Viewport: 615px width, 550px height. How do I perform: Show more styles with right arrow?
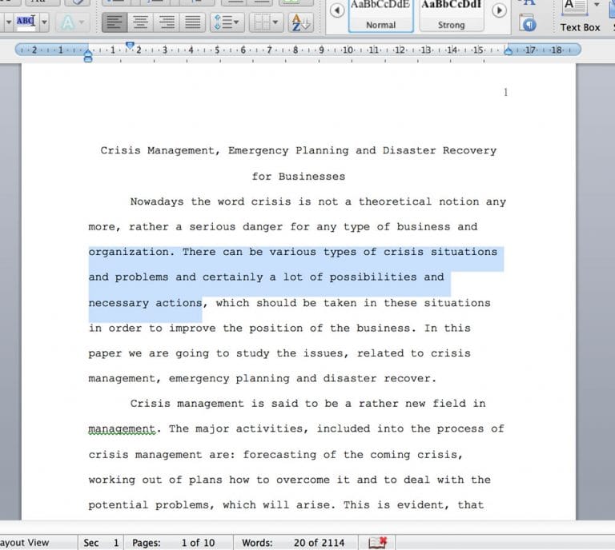[499, 10]
